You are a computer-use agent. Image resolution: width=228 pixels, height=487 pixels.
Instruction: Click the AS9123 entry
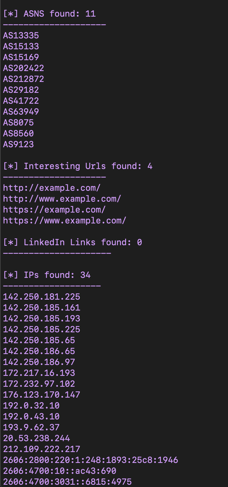[x=18, y=144]
